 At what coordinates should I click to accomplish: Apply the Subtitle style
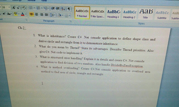click(162, 15)
